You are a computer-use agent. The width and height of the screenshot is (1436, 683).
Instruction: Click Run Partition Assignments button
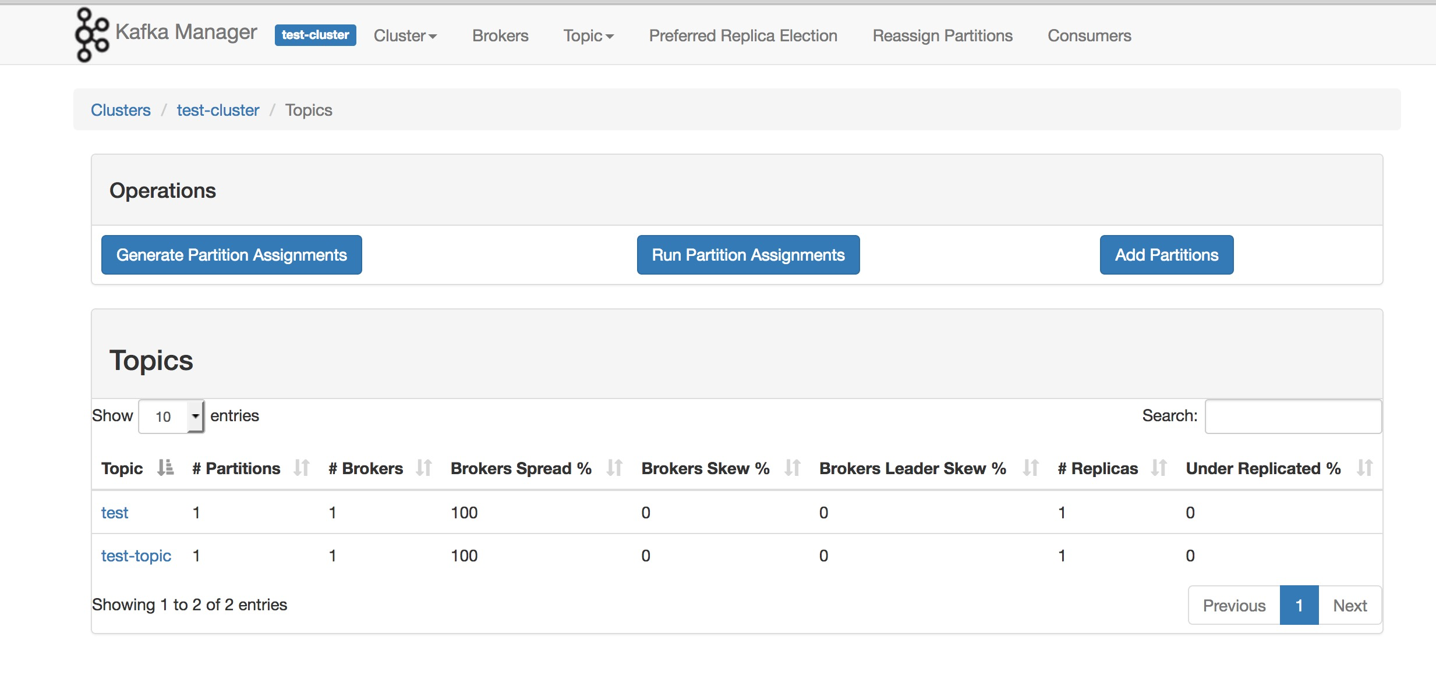(x=748, y=255)
